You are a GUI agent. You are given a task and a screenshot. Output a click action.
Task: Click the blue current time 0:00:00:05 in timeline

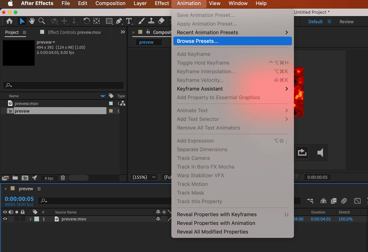(19, 199)
